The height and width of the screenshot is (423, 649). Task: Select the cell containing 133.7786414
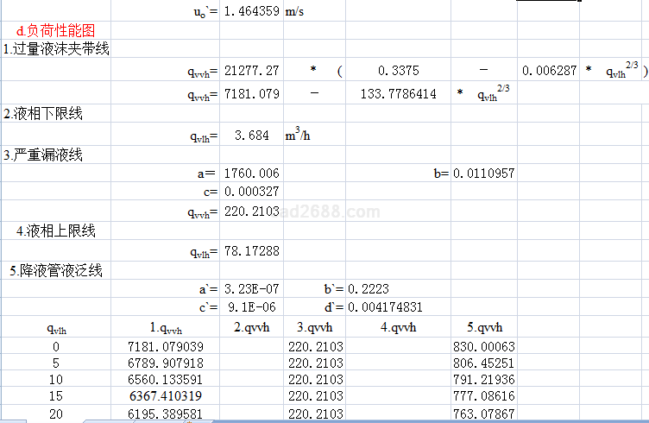pyautogui.click(x=398, y=93)
